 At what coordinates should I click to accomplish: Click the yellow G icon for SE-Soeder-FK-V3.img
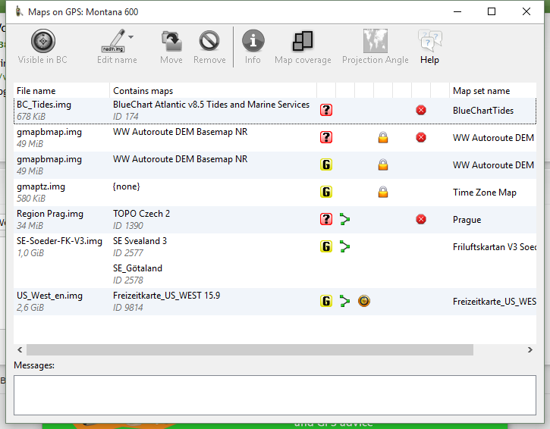tap(326, 247)
